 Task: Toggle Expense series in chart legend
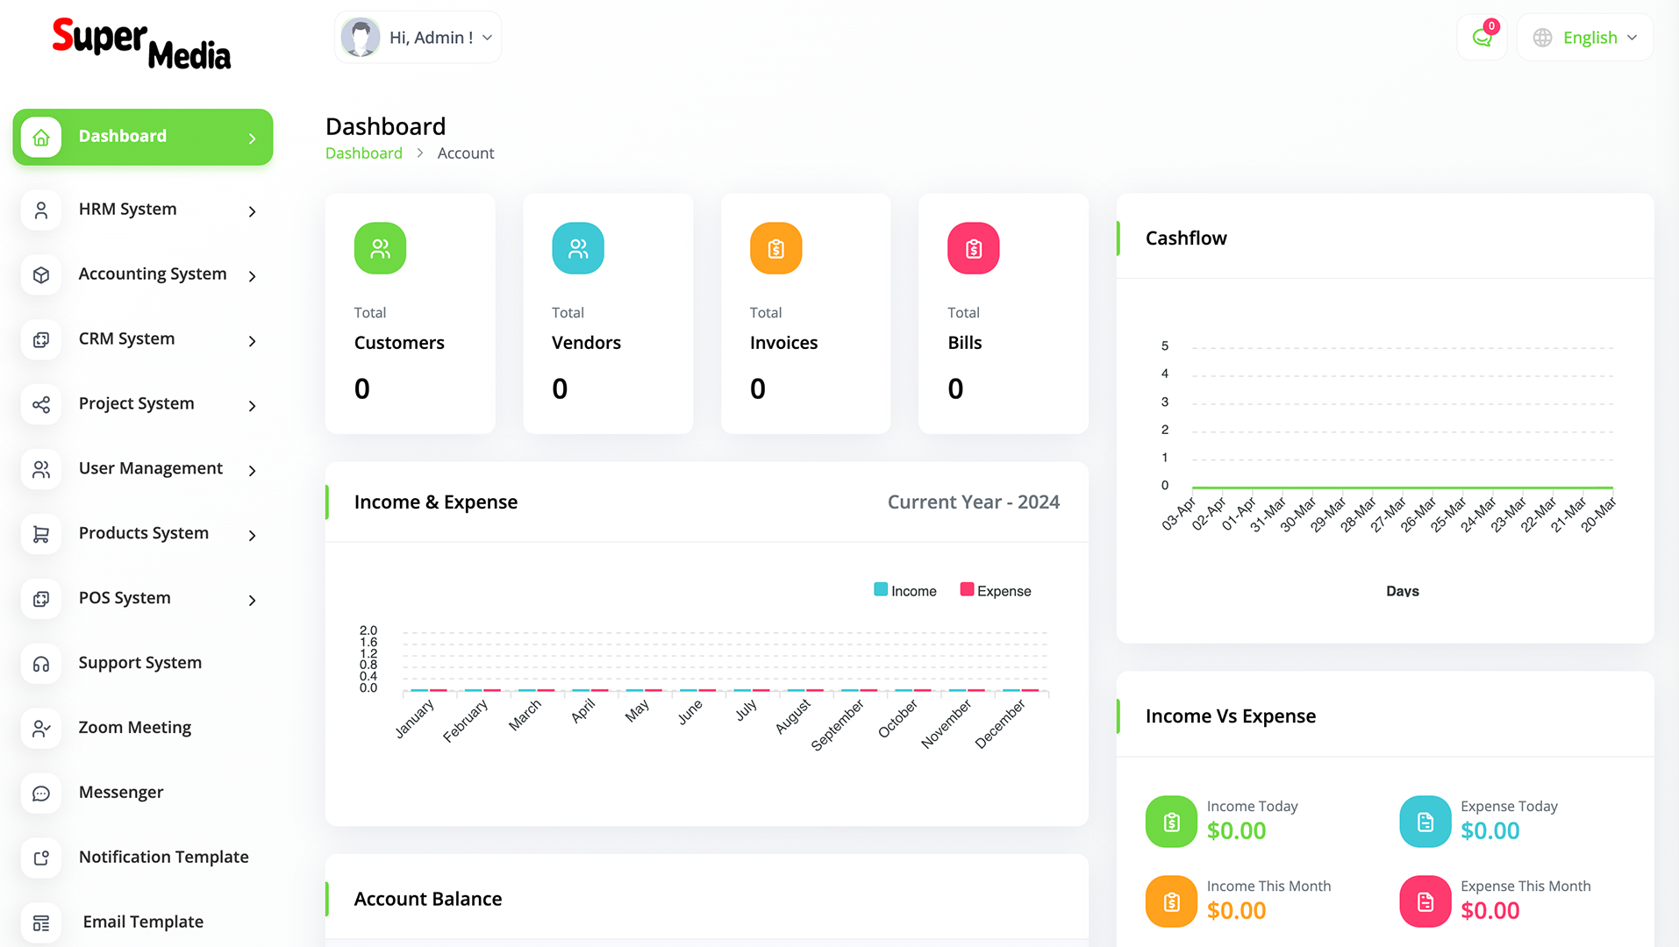tap(996, 591)
